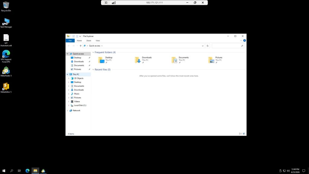Select Pictures under Quick access
The width and height of the screenshot is (309, 174).
[x=78, y=69]
